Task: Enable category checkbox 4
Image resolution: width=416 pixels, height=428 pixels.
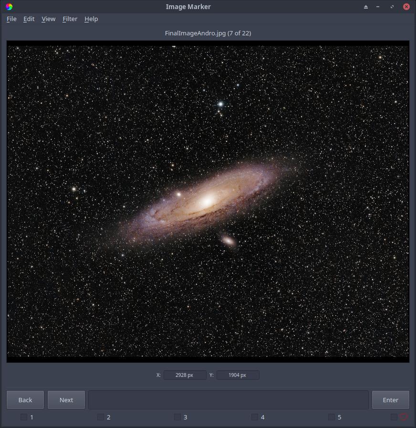Action: [255, 417]
